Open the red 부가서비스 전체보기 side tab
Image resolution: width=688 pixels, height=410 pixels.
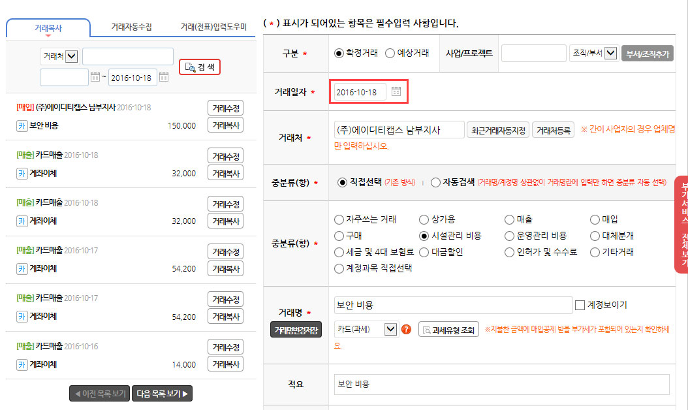click(681, 225)
